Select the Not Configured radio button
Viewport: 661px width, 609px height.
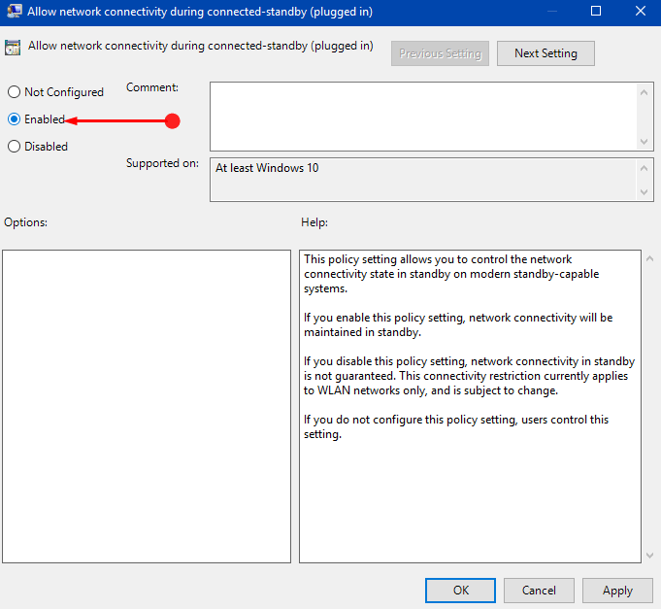14,92
